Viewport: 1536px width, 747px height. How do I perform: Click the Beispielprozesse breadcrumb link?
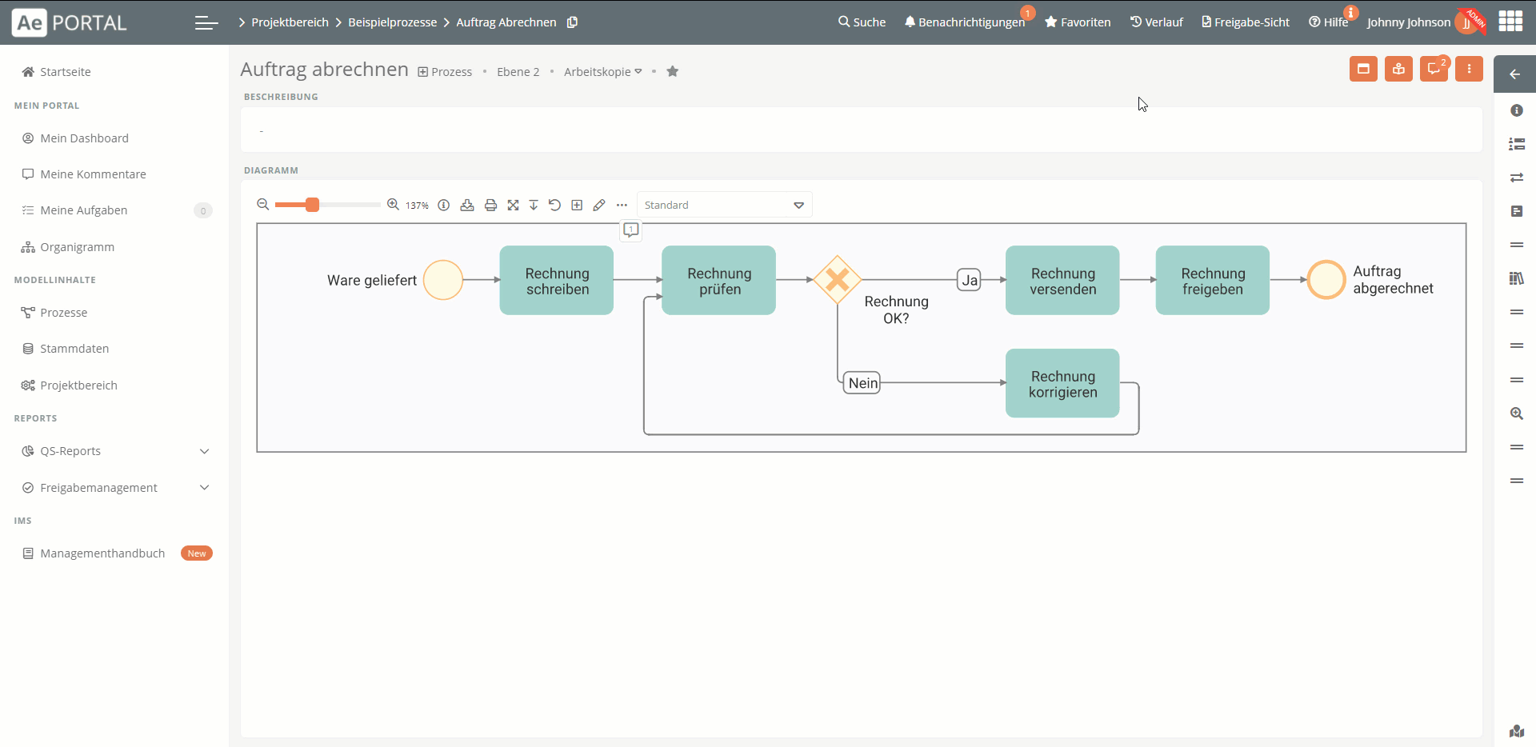pos(392,22)
